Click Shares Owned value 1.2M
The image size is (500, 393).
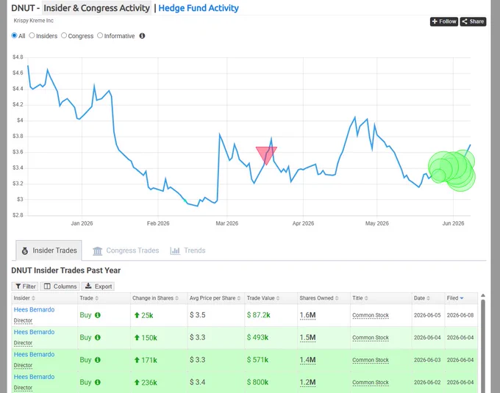pos(307,382)
